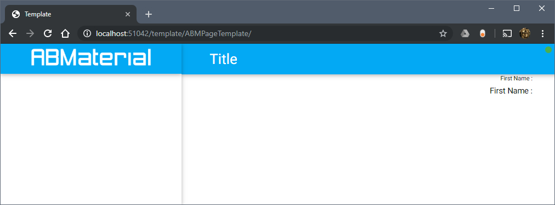Open the Google Drive extension icon

(465, 33)
